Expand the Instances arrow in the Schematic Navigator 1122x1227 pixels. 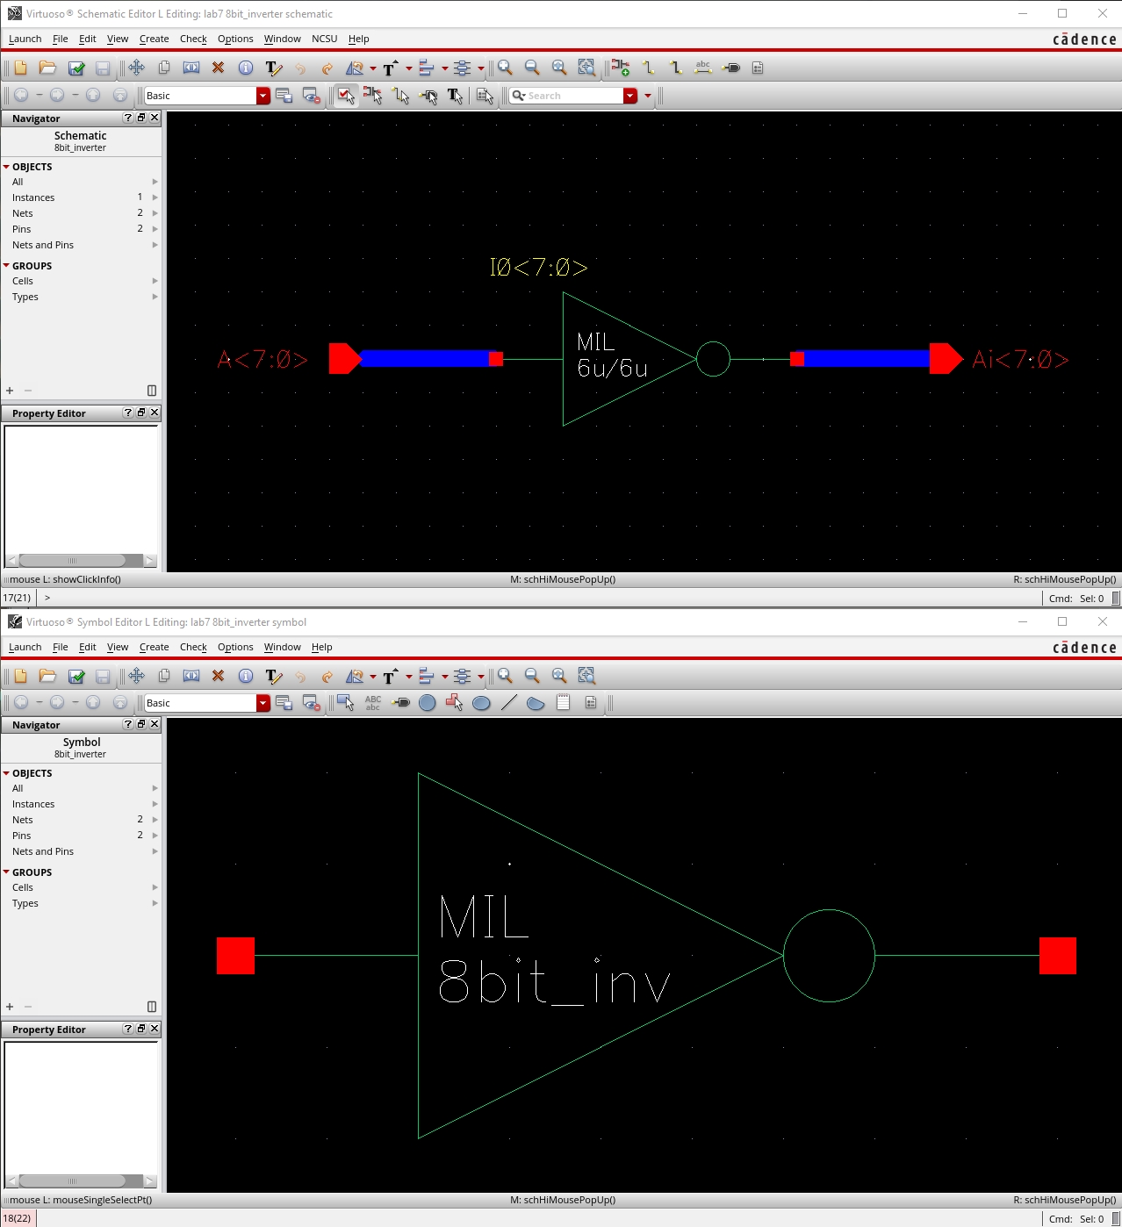(x=155, y=197)
